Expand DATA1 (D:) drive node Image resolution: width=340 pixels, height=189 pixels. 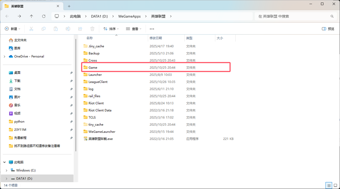[x=7, y=179]
